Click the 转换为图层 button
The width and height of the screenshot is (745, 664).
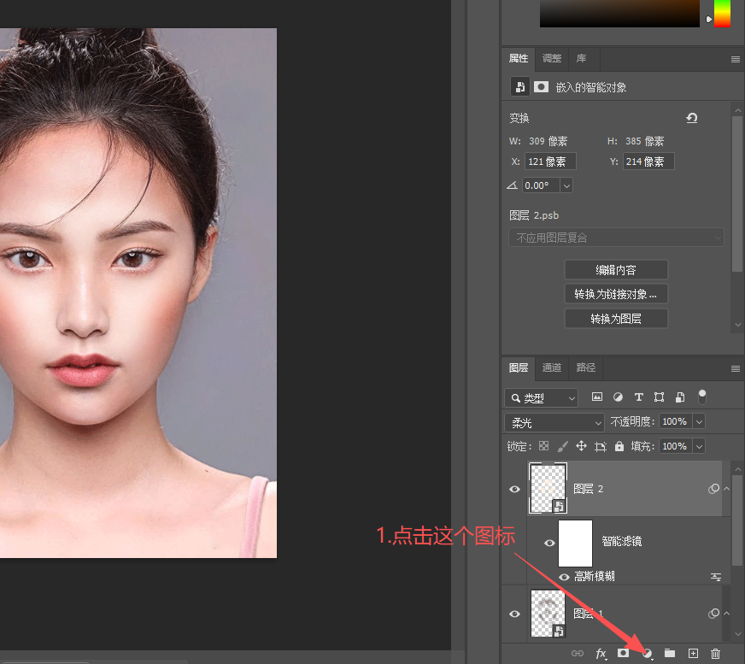tap(616, 319)
